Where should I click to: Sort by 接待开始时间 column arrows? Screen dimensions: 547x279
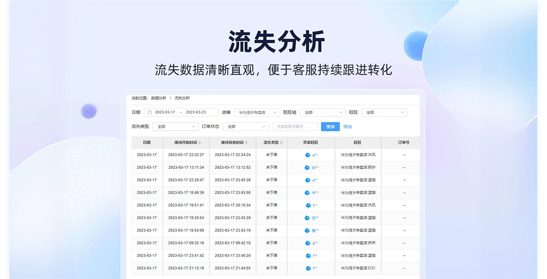pos(199,143)
